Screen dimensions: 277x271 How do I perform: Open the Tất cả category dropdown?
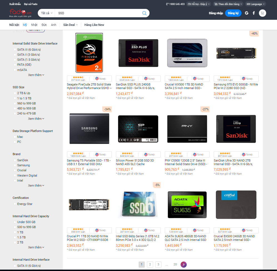47,13
